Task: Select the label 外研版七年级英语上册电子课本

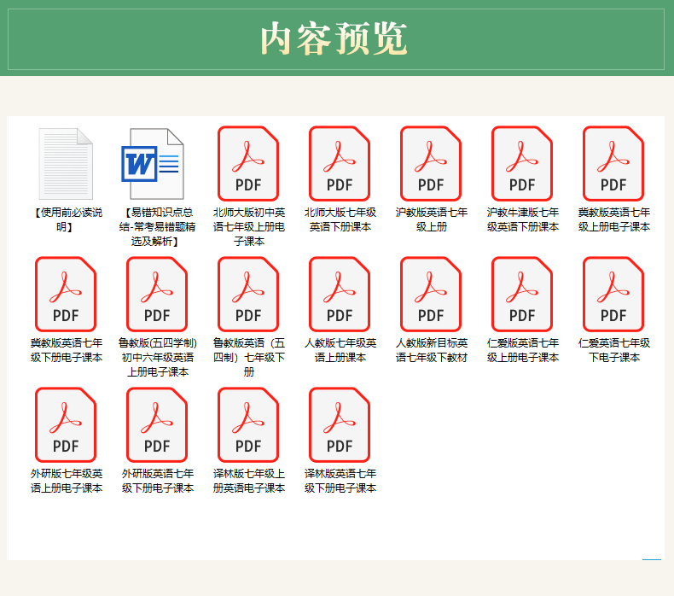Action: pos(67,481)
